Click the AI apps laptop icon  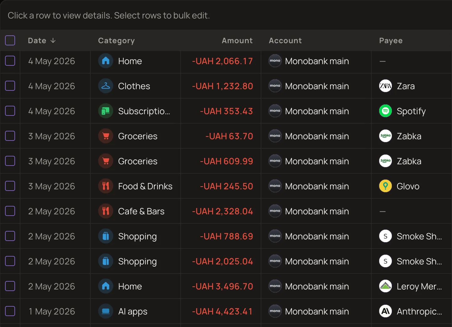[106, 311]
